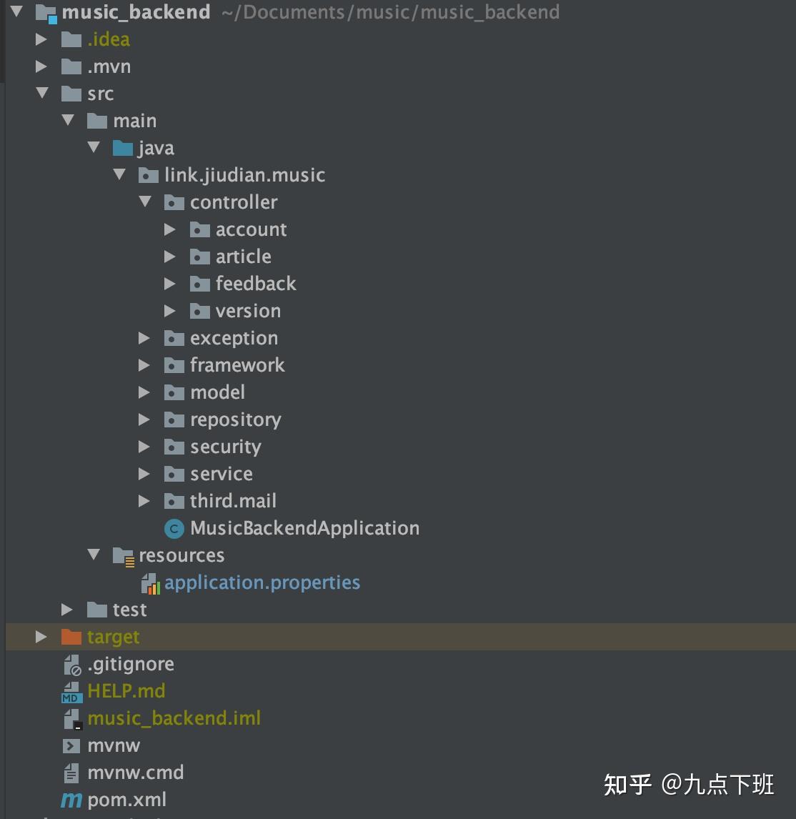Image resolution: width=796 pixels, height=819 pixels.
Task: Open the MusicBackendApplication class icon
Action: (x=174, y=528)
